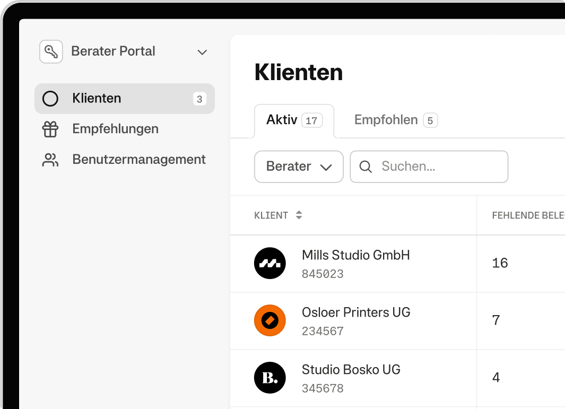565x409 pixels.
Task: Switch to the Empfohlen tab
Action: click(x=395, y=120)
